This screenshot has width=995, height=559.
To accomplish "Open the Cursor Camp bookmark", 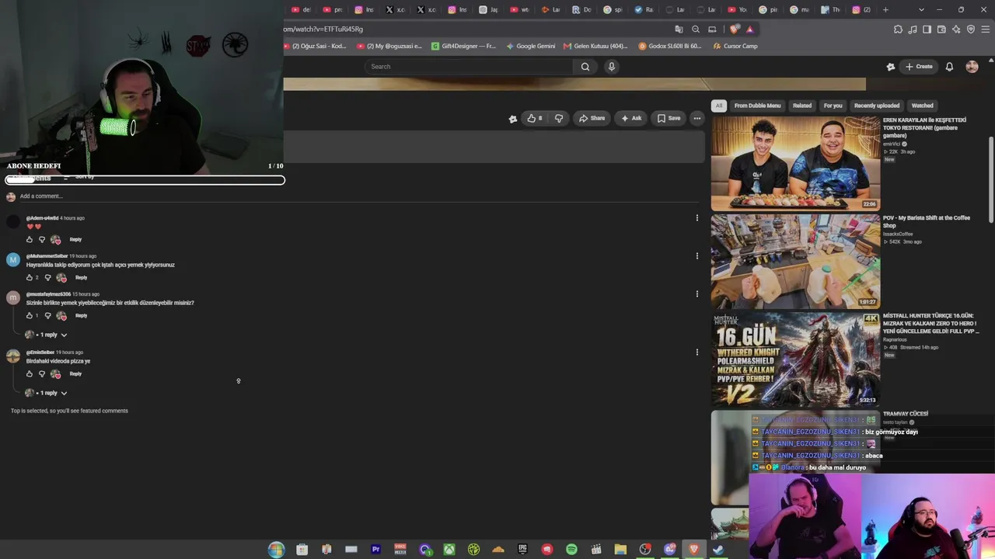I will pos(735,46).
